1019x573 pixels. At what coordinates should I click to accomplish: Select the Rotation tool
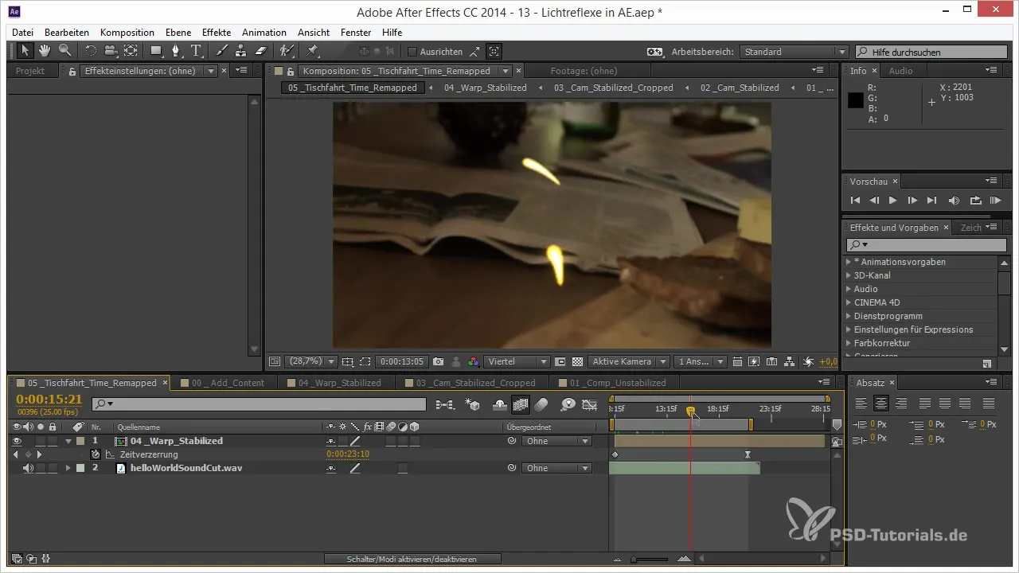coord(90,51)
